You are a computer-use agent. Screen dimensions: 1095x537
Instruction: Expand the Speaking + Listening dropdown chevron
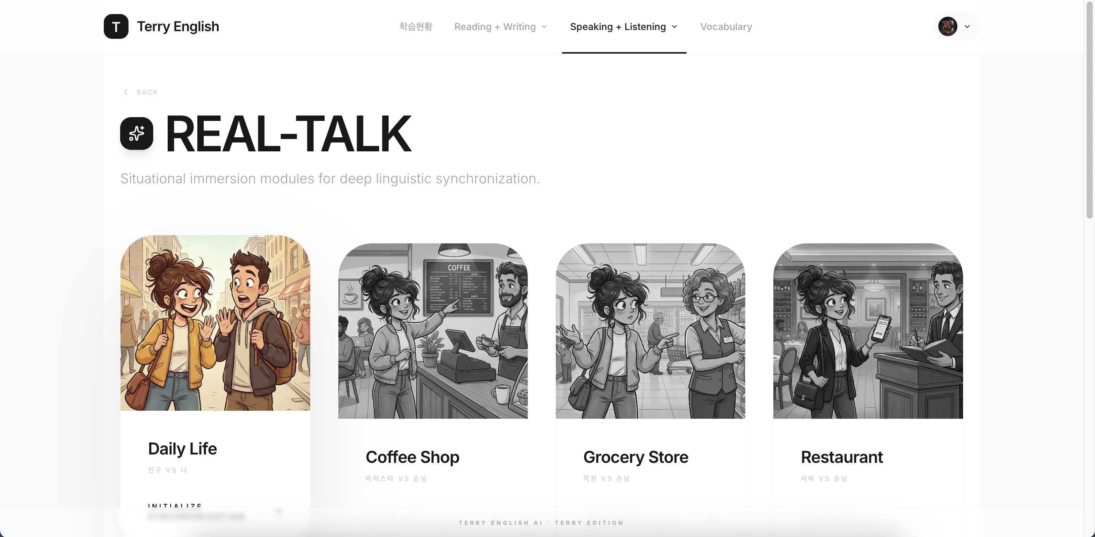674,27
